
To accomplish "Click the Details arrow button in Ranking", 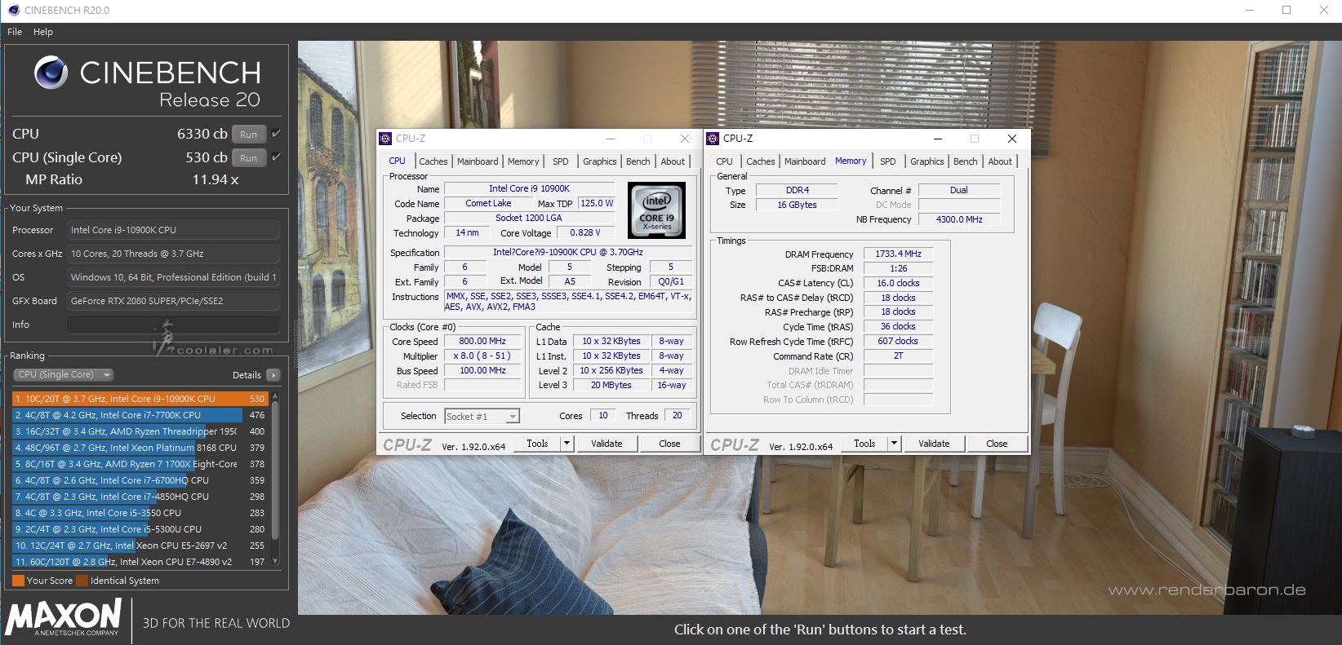I will pos(273,375).
